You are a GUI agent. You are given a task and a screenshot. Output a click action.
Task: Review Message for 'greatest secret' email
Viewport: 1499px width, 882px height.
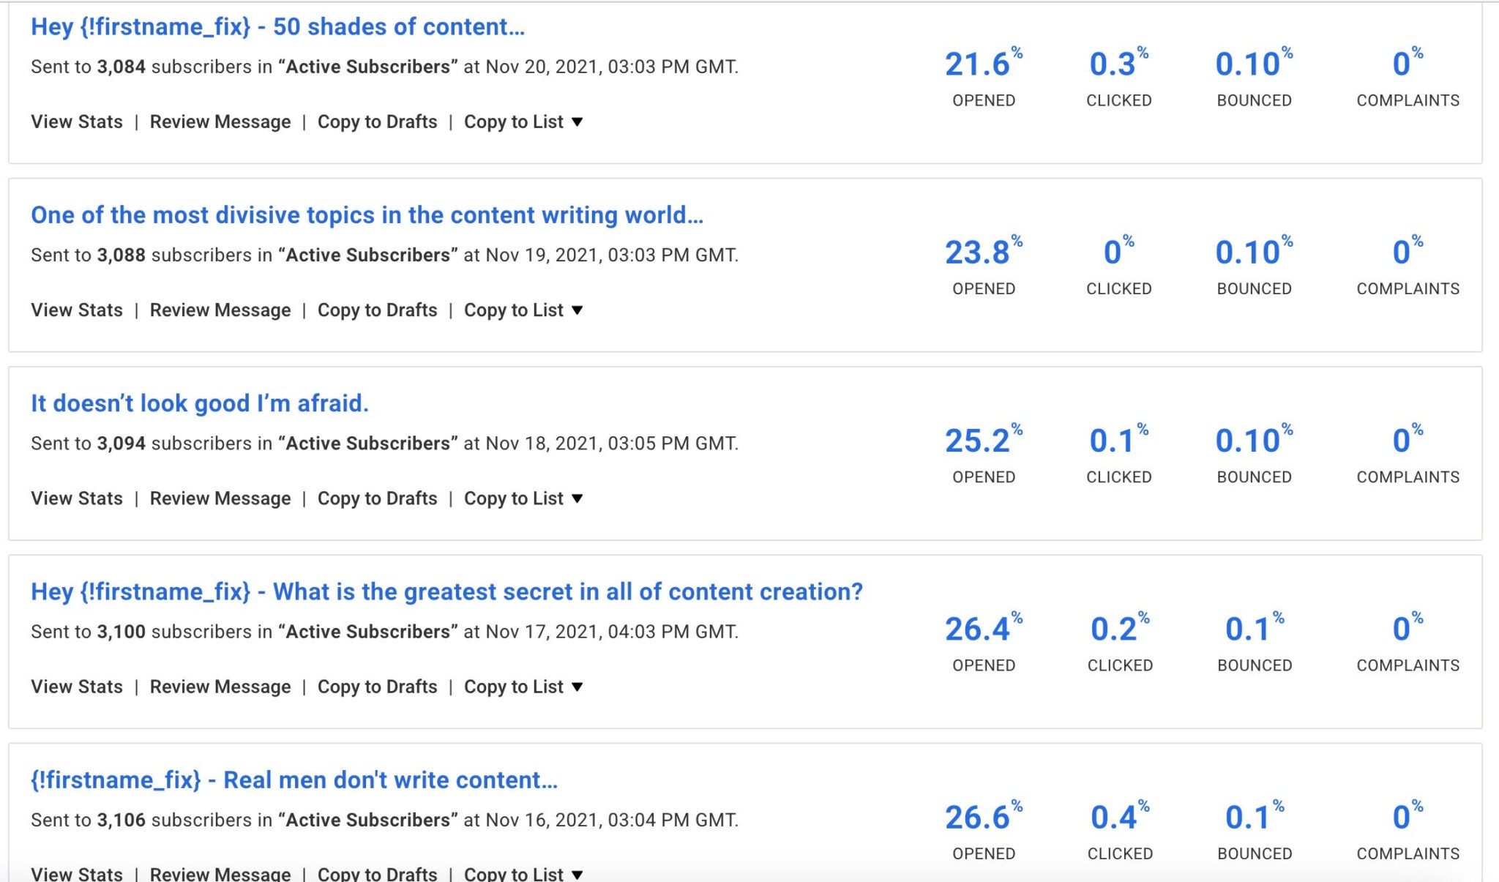(x=220, y=687)
